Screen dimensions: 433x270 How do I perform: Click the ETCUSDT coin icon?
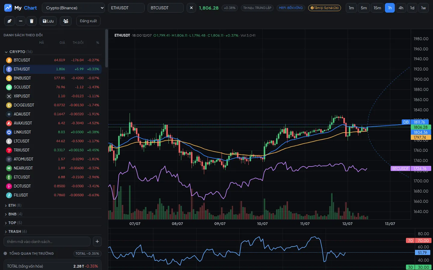pos(9,177)
